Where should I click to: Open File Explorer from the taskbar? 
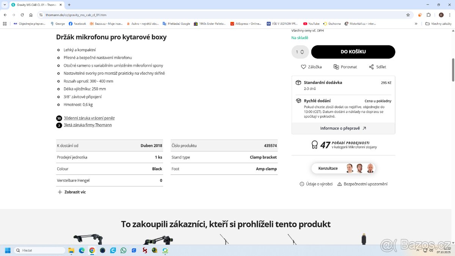(71, 250)
